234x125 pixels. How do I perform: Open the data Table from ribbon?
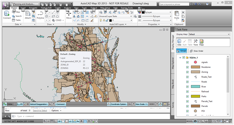(17, 20)
